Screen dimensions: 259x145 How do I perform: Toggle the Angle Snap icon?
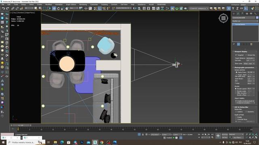[100, 8]
